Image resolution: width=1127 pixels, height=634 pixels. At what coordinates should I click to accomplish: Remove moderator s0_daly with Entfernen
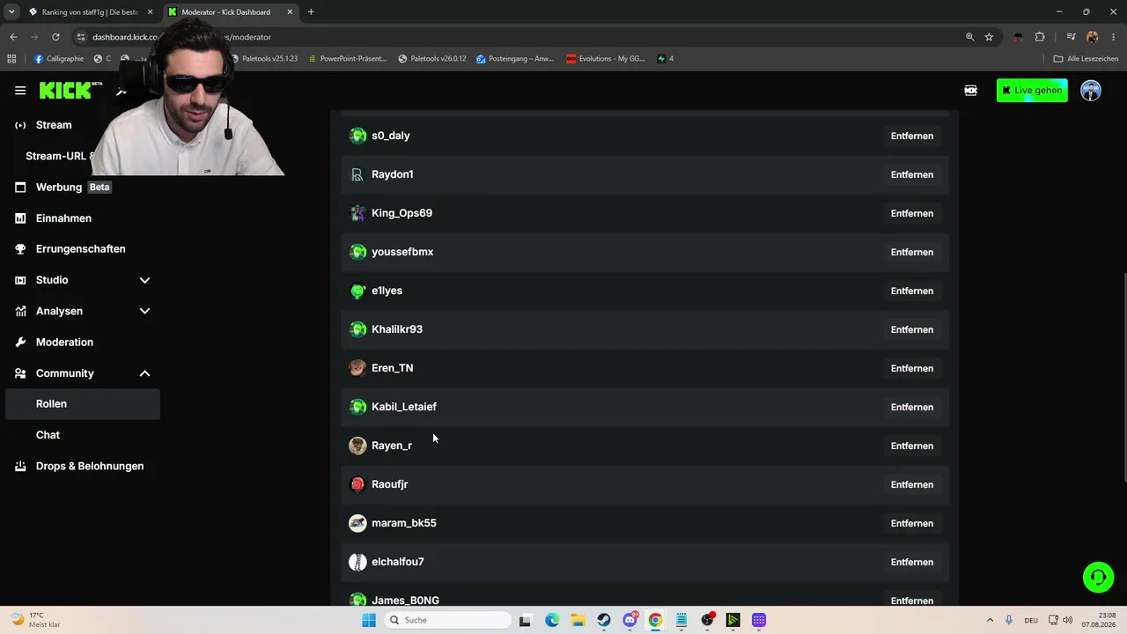tap(911, 136)
